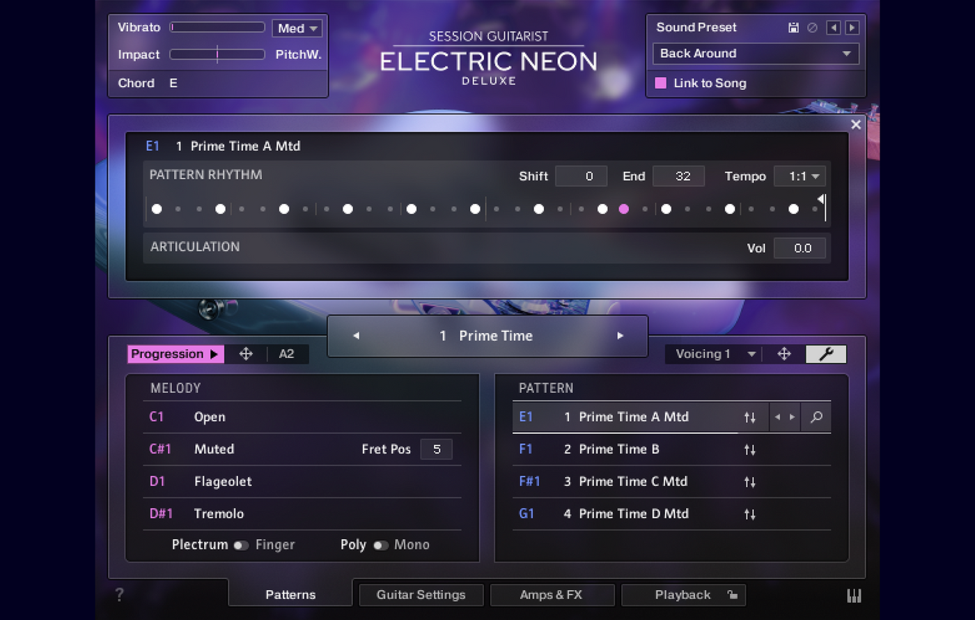This screenshot has width=975, height=620.
Task: Close the pattern inspector panel
Action: click(x=856, y=125)
